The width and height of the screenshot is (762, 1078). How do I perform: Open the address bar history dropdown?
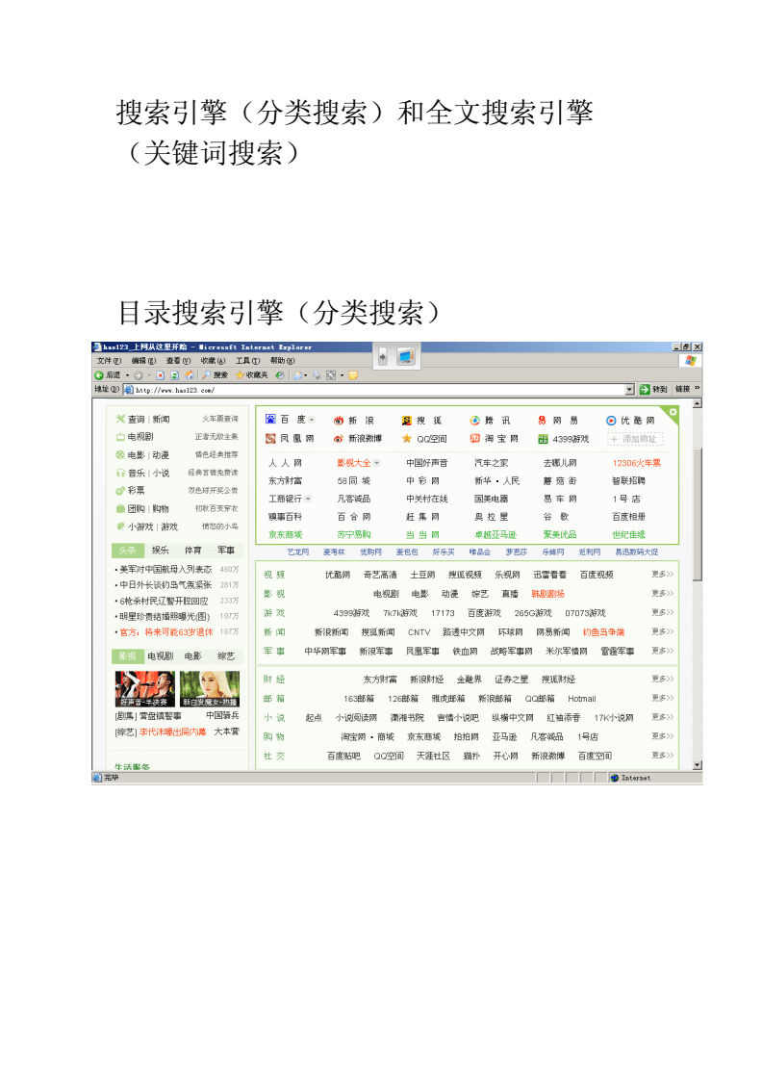coord(630,389)
